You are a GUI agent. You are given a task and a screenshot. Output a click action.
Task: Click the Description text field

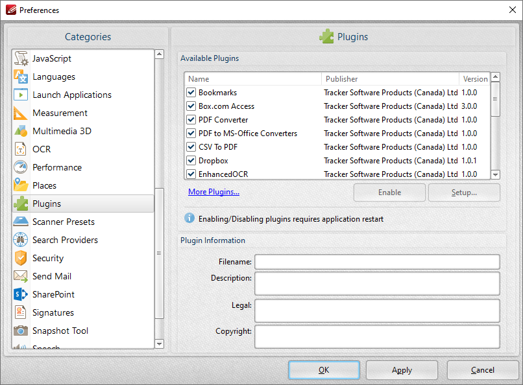coord(377,284)
